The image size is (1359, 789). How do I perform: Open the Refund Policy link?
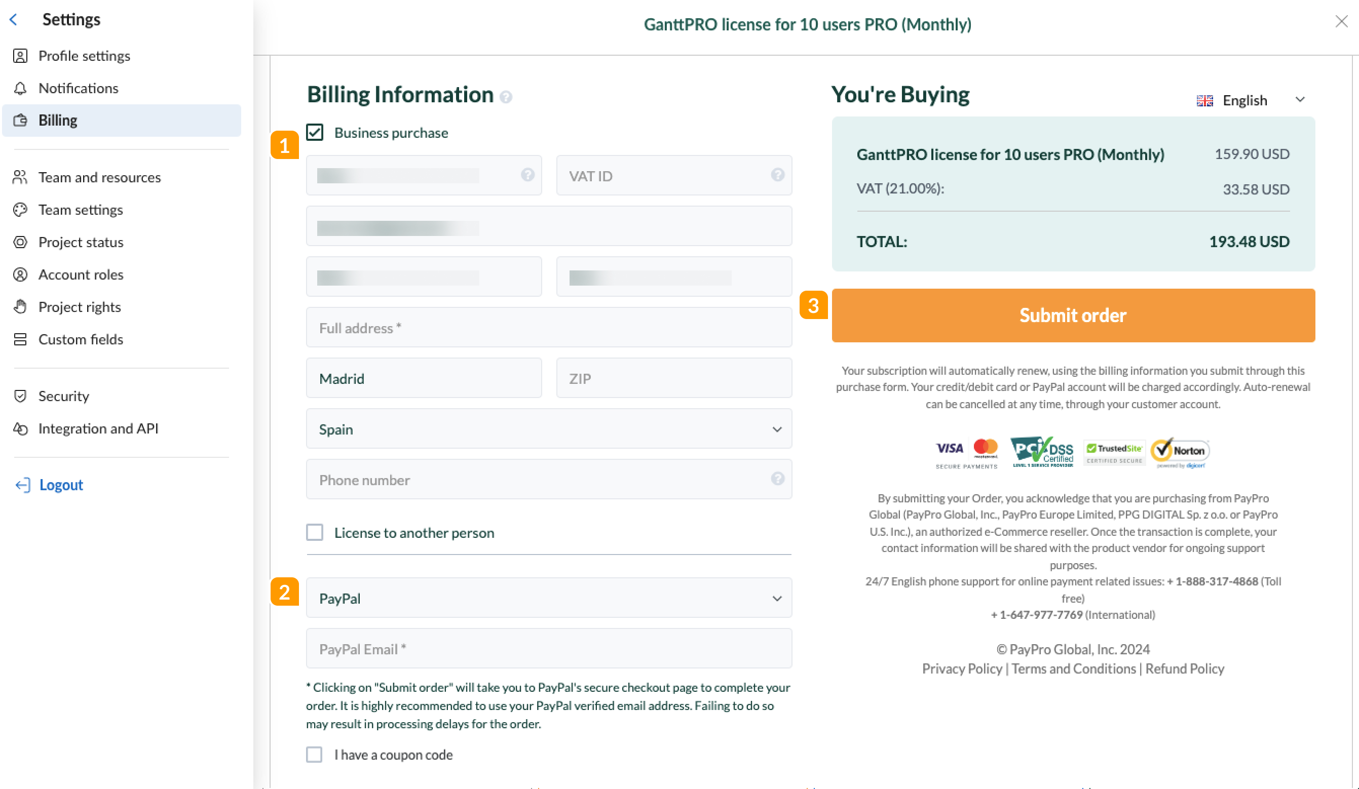tap(1184, 669)
